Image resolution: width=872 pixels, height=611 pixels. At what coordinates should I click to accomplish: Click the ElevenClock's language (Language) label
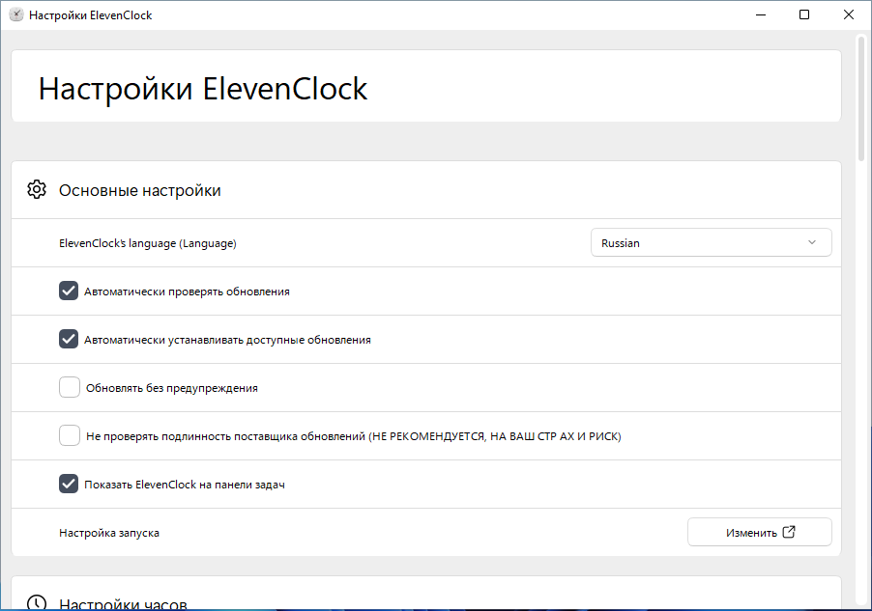[148, 243]
